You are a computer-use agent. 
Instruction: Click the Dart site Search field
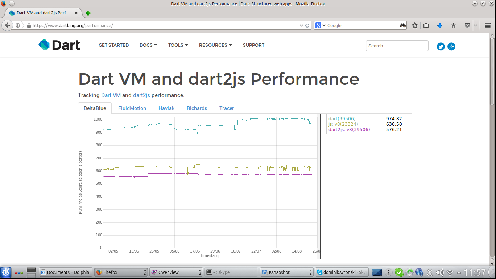pos(397,46)
